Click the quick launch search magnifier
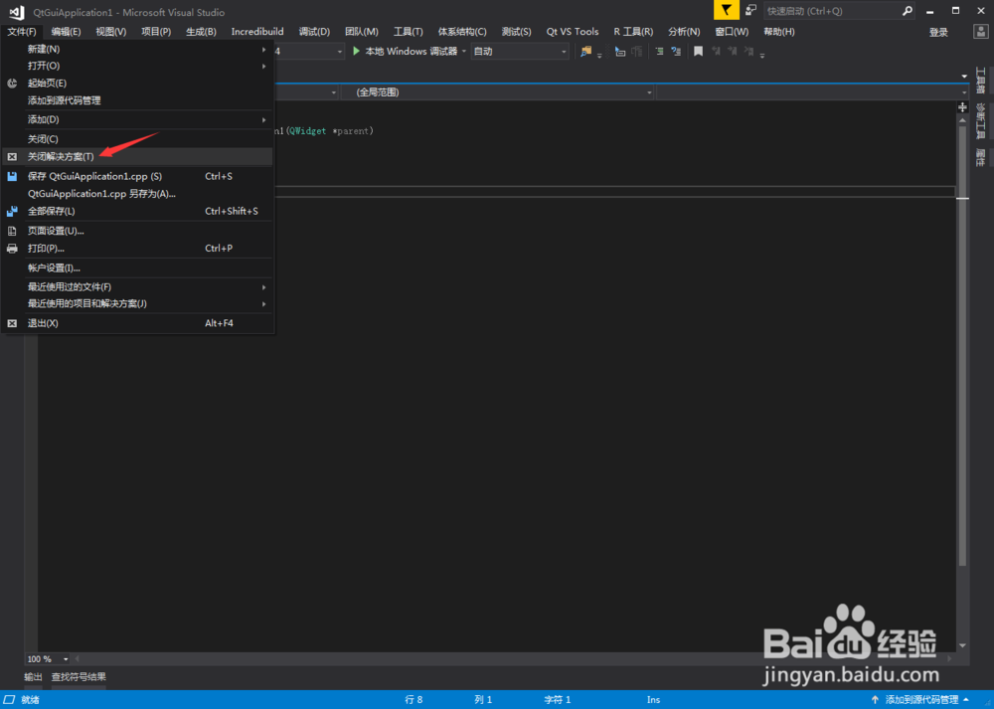The width and height of the screenshot is (994, 709). 908,11
